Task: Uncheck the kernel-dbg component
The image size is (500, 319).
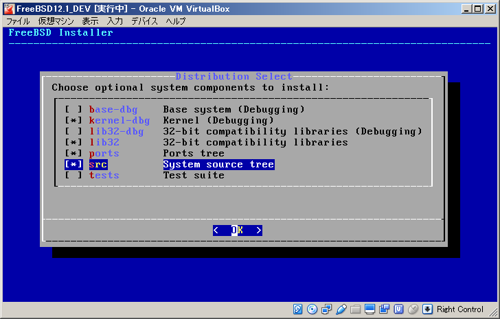Action: coord(73,121)
